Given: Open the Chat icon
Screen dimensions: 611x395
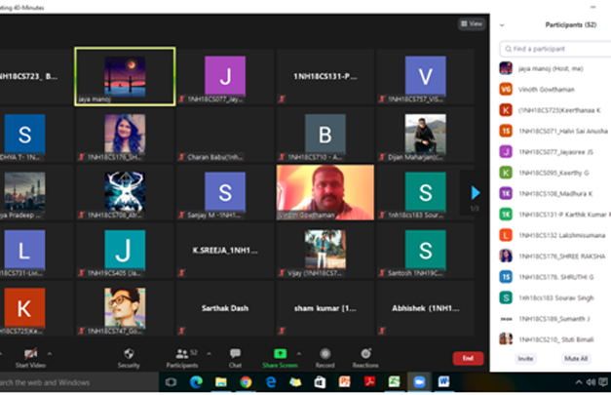Looking at the screenshot, I should (235, 353).
